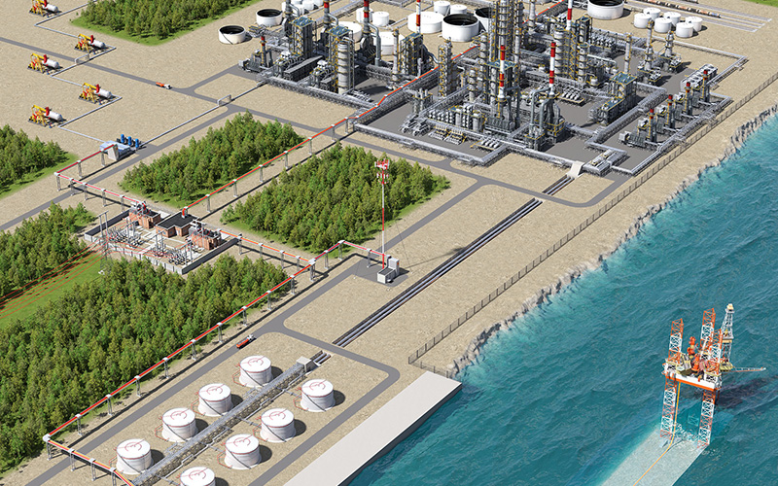Select the topmost pump jack in the oilfield
The image size is (778, 486).
pos(43,8)
